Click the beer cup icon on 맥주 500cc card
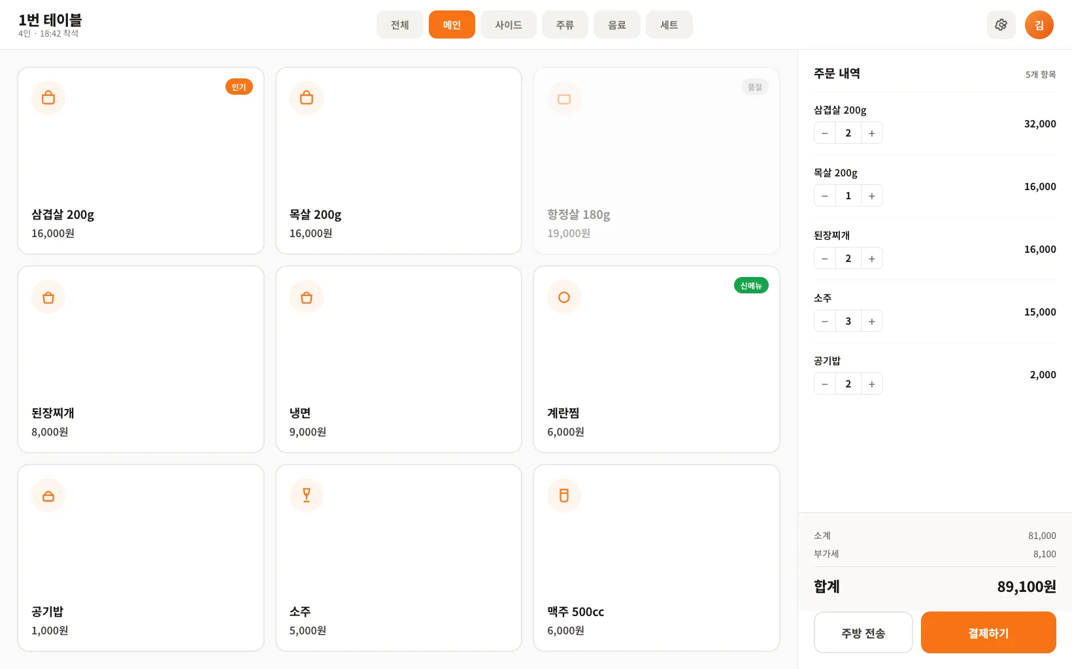Viewport: 1072px width, 669px height. (564, 495)
